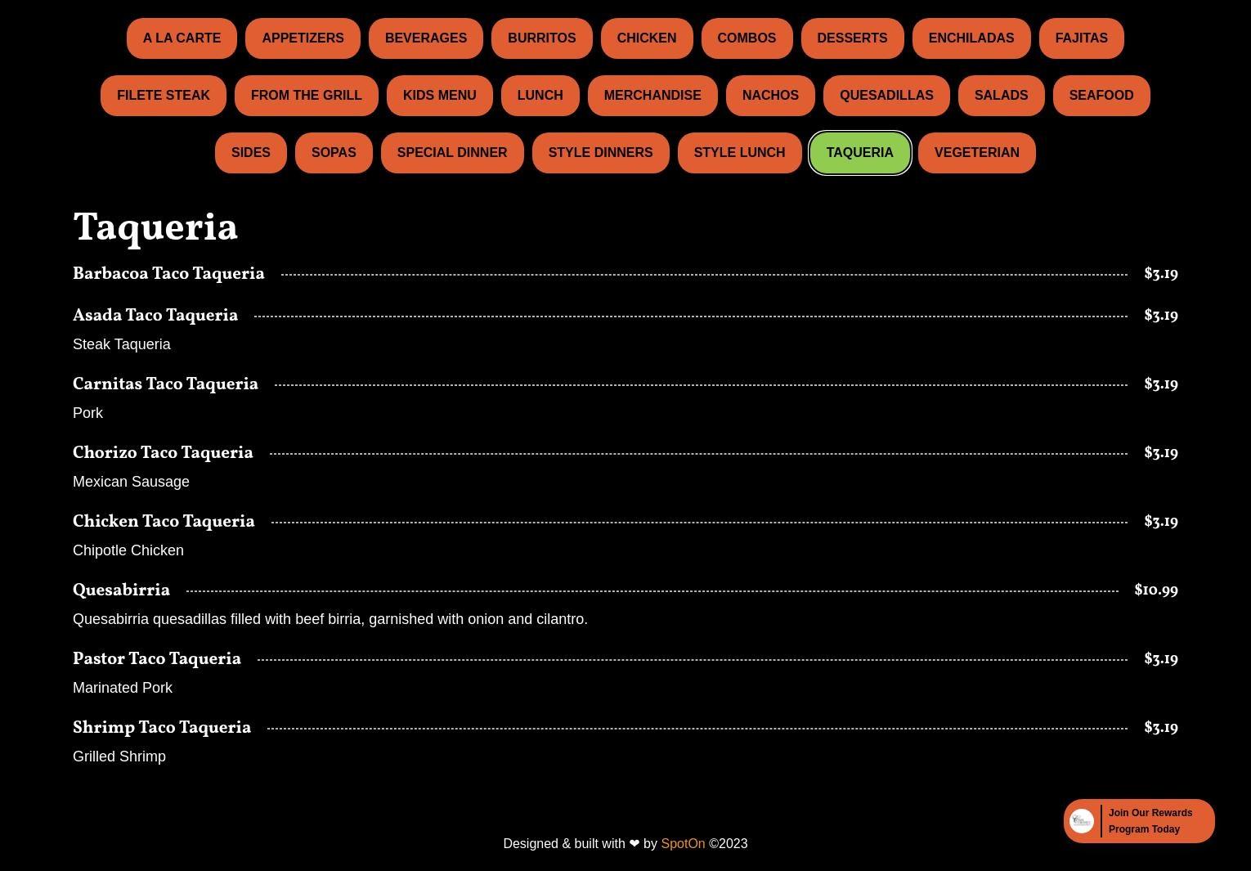The height and width of the screenshot is (871, 1251).
Task: Click Join Our Rewards Program Today button
Action: tap(1139, 821)
